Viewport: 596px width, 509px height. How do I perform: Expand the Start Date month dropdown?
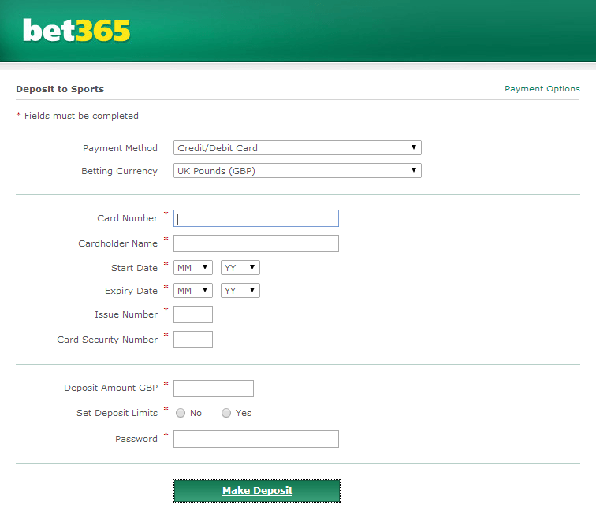click(x=192, y=267)
